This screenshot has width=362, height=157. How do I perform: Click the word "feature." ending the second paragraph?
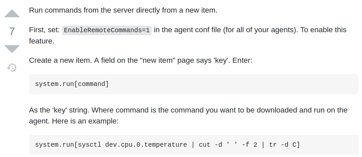[x=41, y=41]
